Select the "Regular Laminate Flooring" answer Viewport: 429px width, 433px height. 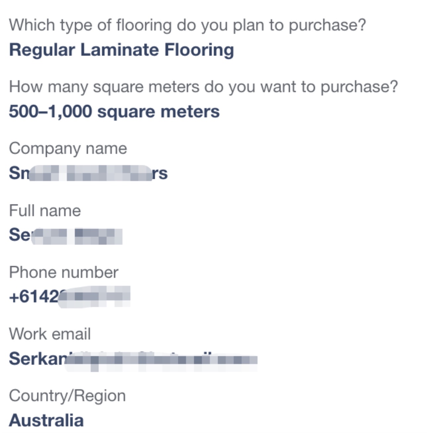click(121, 50)
